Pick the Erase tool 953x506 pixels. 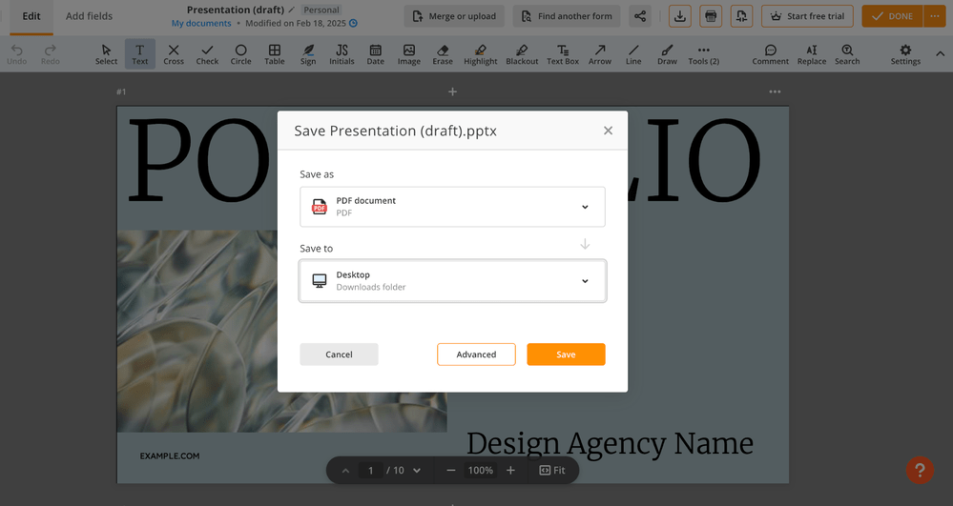[x=442, y=54]
